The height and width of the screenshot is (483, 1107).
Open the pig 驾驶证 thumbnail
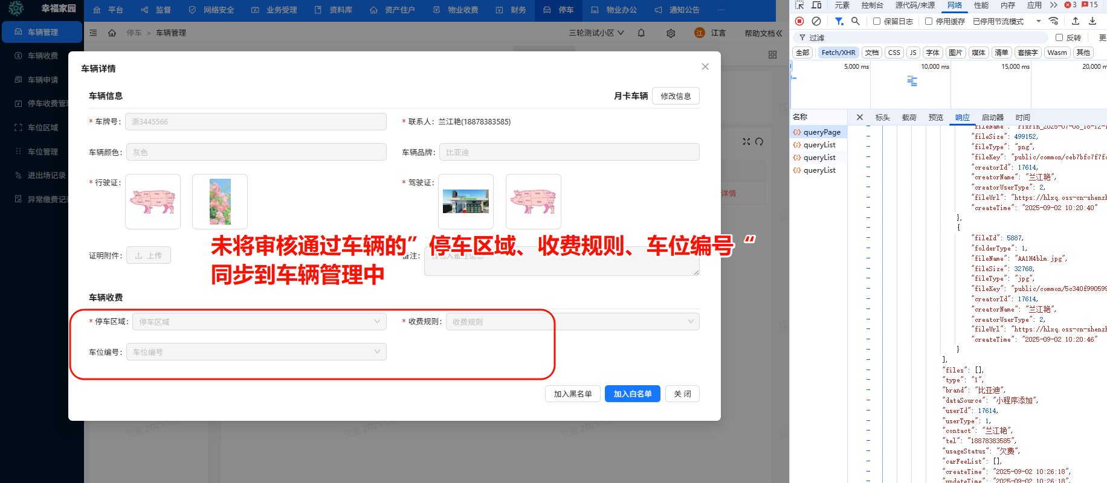coord(534,202)
